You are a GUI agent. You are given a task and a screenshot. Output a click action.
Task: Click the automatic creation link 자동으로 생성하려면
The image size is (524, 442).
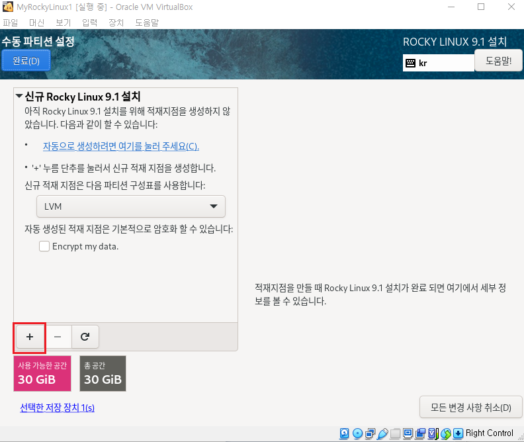click(121, 146)
